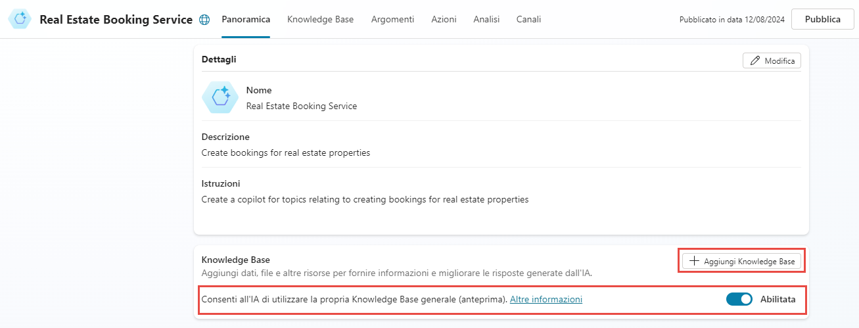The image size is (859, 328).
Task: Click the Descrizione text about bookings
Action: (286, 152)
